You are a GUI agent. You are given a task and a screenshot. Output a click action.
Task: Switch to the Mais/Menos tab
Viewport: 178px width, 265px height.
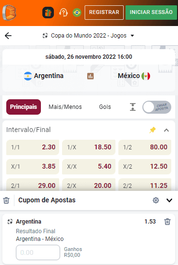click(65, 107)
